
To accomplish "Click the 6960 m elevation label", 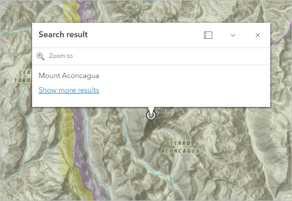I will (x=163, y=111).
